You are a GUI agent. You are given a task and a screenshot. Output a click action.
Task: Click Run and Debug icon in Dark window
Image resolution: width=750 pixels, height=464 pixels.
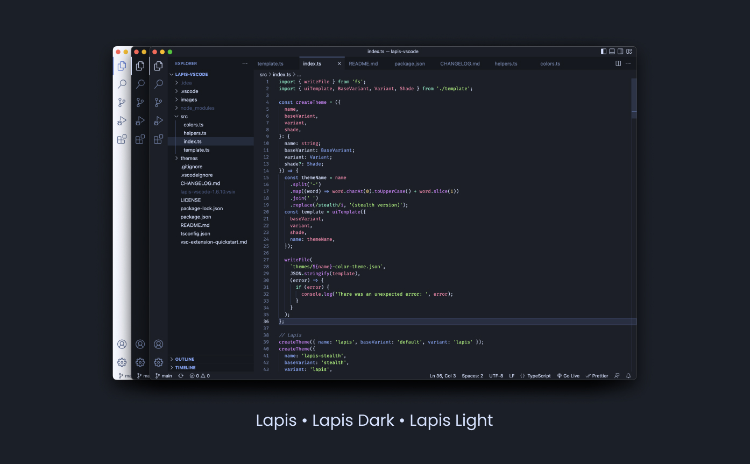140,120
